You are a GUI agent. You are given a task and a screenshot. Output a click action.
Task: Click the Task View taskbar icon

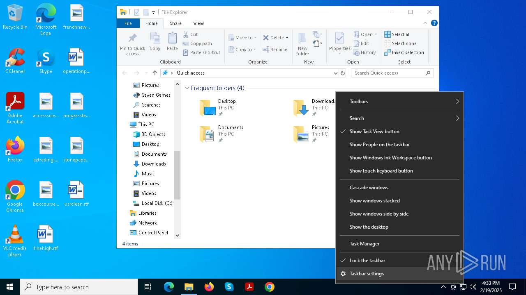(x=148, y=287)
